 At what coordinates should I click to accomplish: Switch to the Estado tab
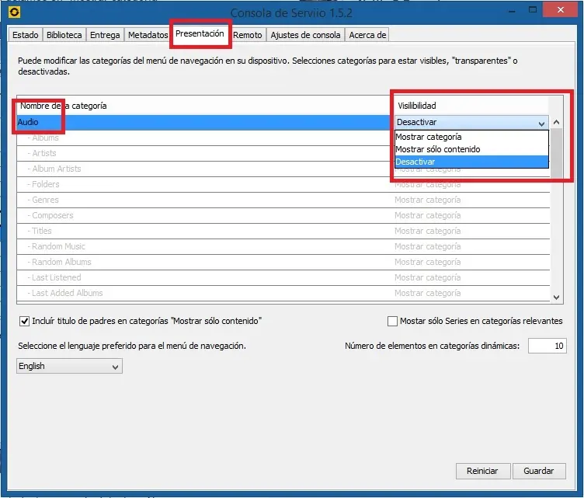[26, 35]
